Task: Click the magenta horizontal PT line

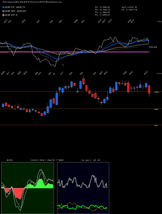Action: 75,52
